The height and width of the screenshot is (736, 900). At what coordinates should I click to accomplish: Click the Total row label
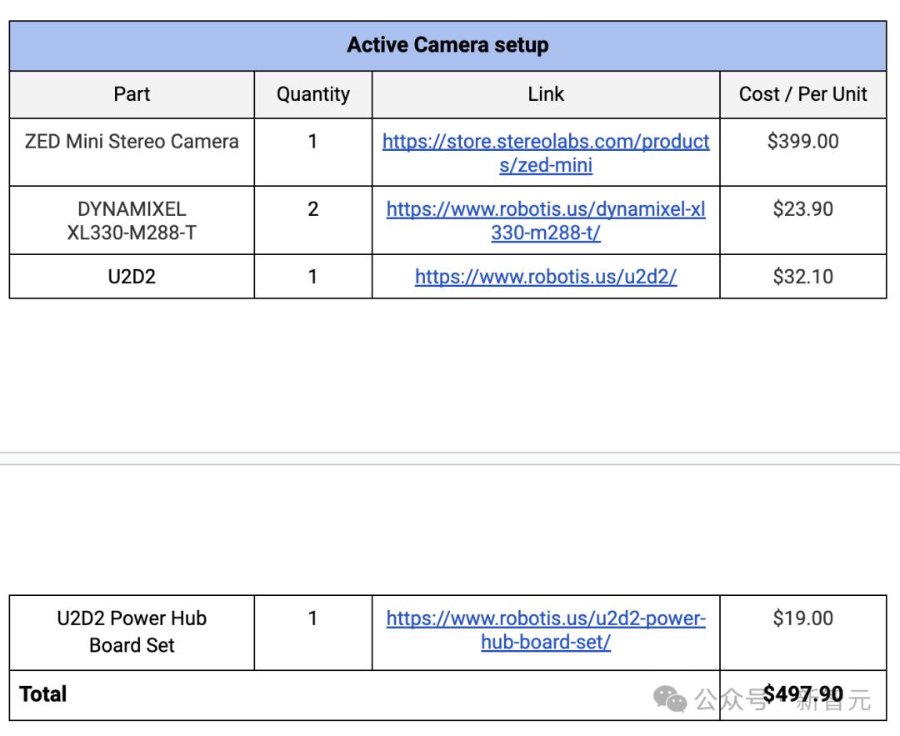click(x=43, y=694)
